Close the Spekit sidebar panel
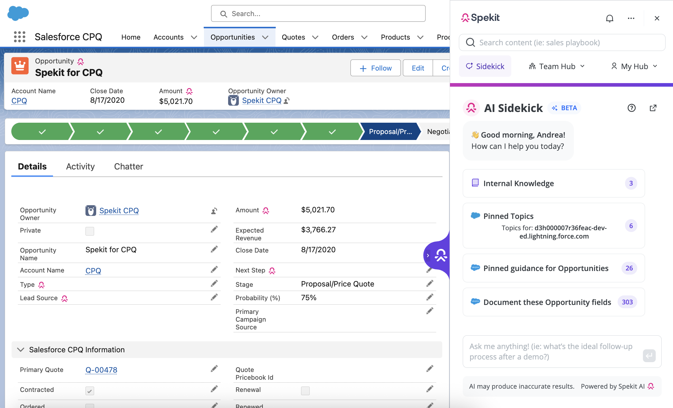This screenshot has width=673, height=408. point(657,18)
